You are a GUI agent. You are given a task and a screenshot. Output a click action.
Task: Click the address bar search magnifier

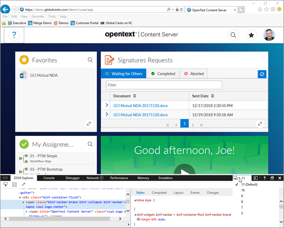168,10
